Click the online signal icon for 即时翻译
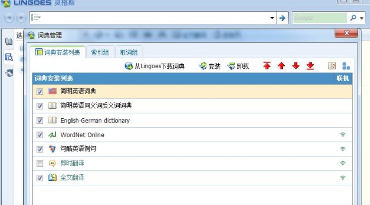The width and height of the screenshot is (370, 205). [343, 163]
